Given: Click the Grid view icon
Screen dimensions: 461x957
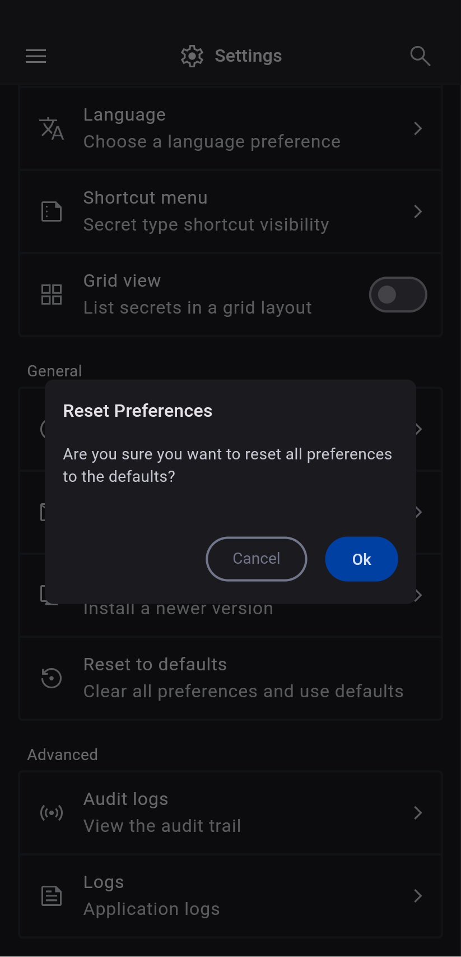Looking at the screenshot, I should [52, 295].
